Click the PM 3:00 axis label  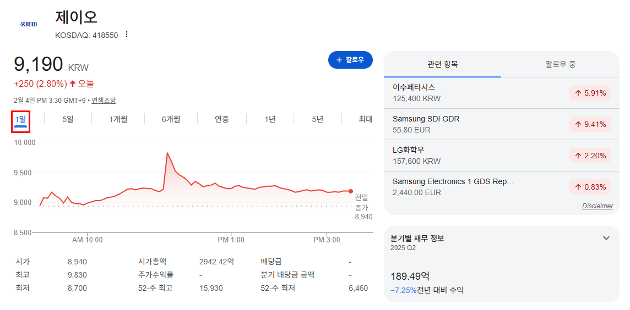click(327, 240)
